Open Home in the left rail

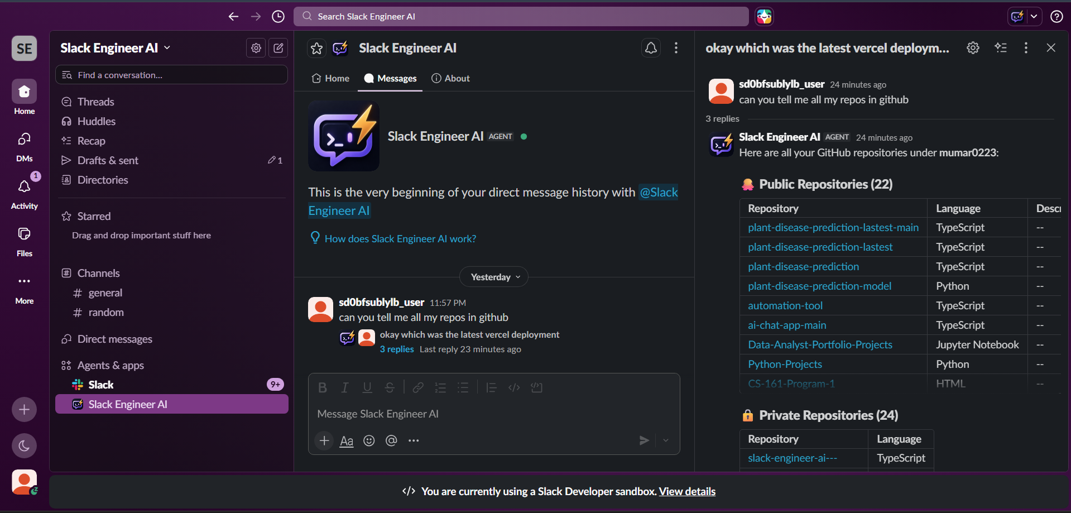[25, 97]
